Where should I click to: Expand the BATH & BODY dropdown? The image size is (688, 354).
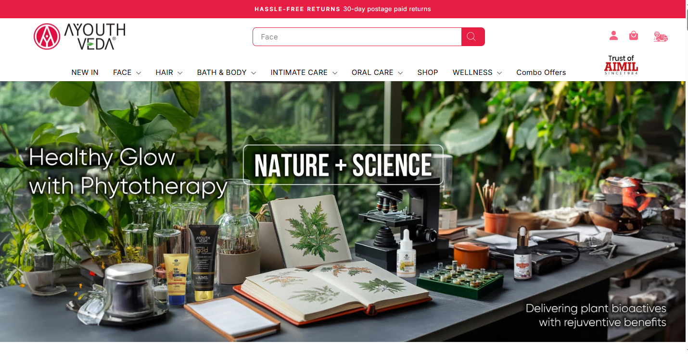[227, 73]
